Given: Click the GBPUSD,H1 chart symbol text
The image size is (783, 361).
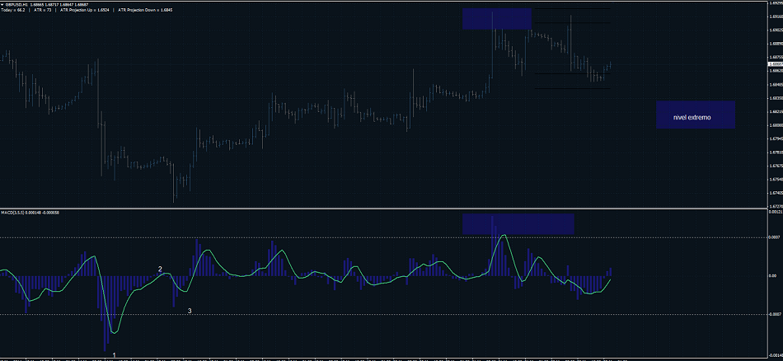Looking at the screenshot, I should click(16, 4).
